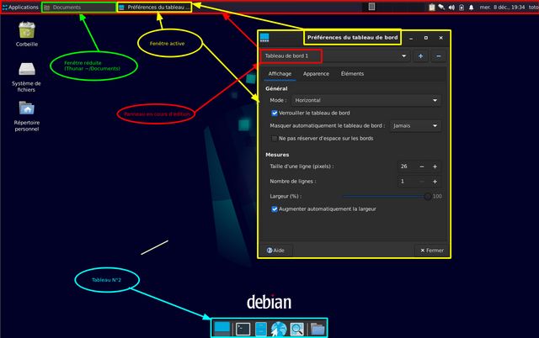Open the file manager cabinet icon in the dock

[261, 329]
